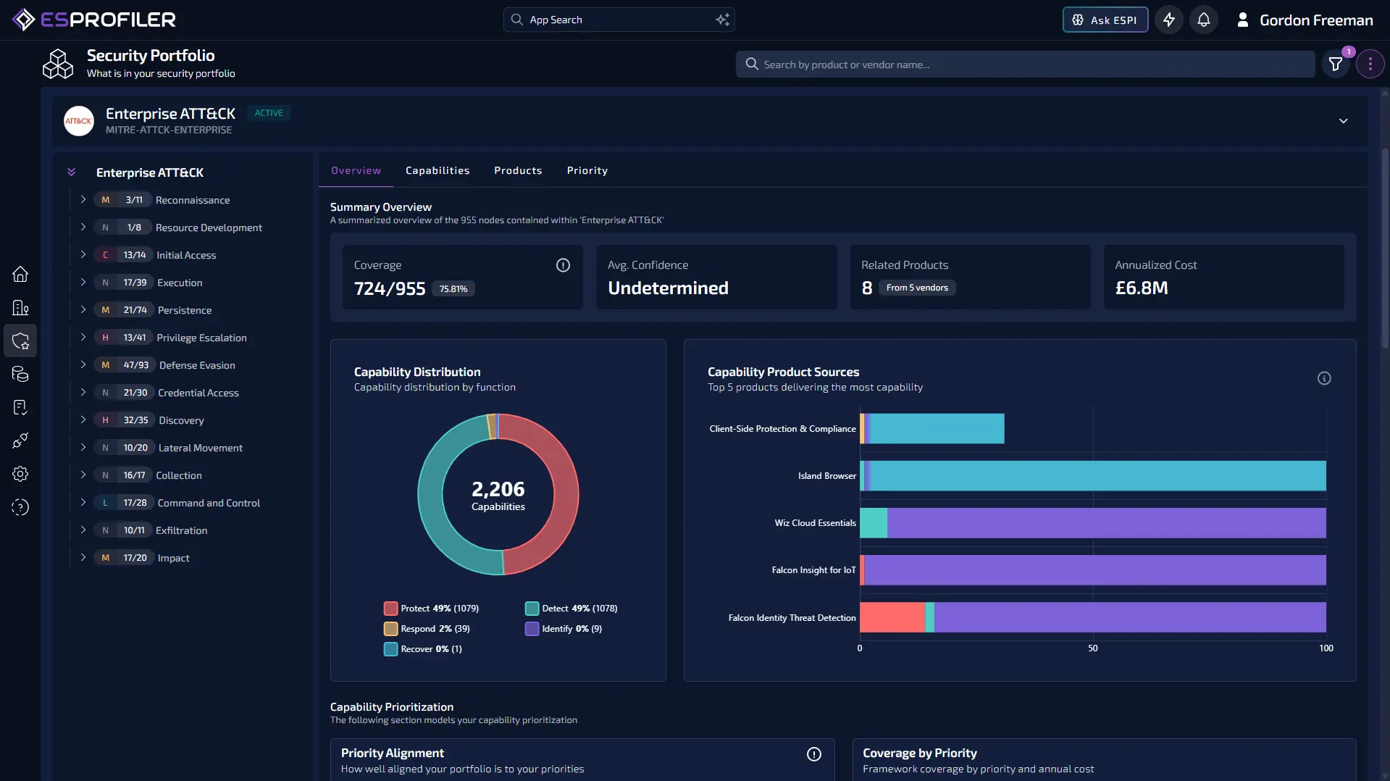Toggle the Respond legend swatch
The width and height of the screenshot is (1390, 781).
(390, 628)
